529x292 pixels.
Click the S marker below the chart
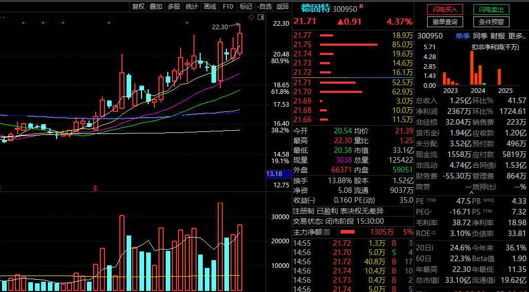pos(95,188)
